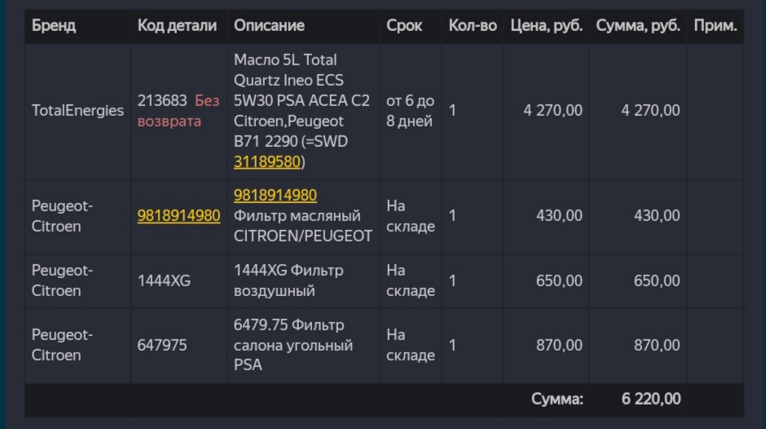Click the "Бренд" column header
Image resolution: width=766 pixels, height=429 pixels.
pyautogui.click(x=54, y=25)
